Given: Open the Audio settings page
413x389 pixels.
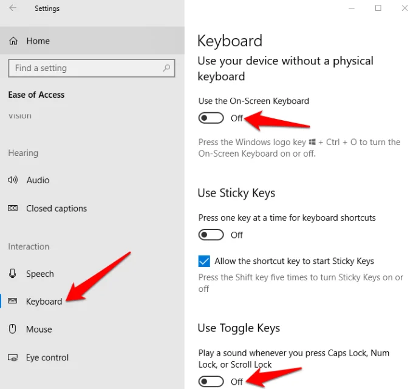Looking at the screenshot, I should click(x=38, y=180).
